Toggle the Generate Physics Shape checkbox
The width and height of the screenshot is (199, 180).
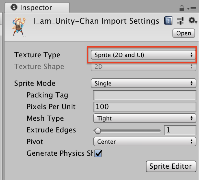tap(98, 153)
